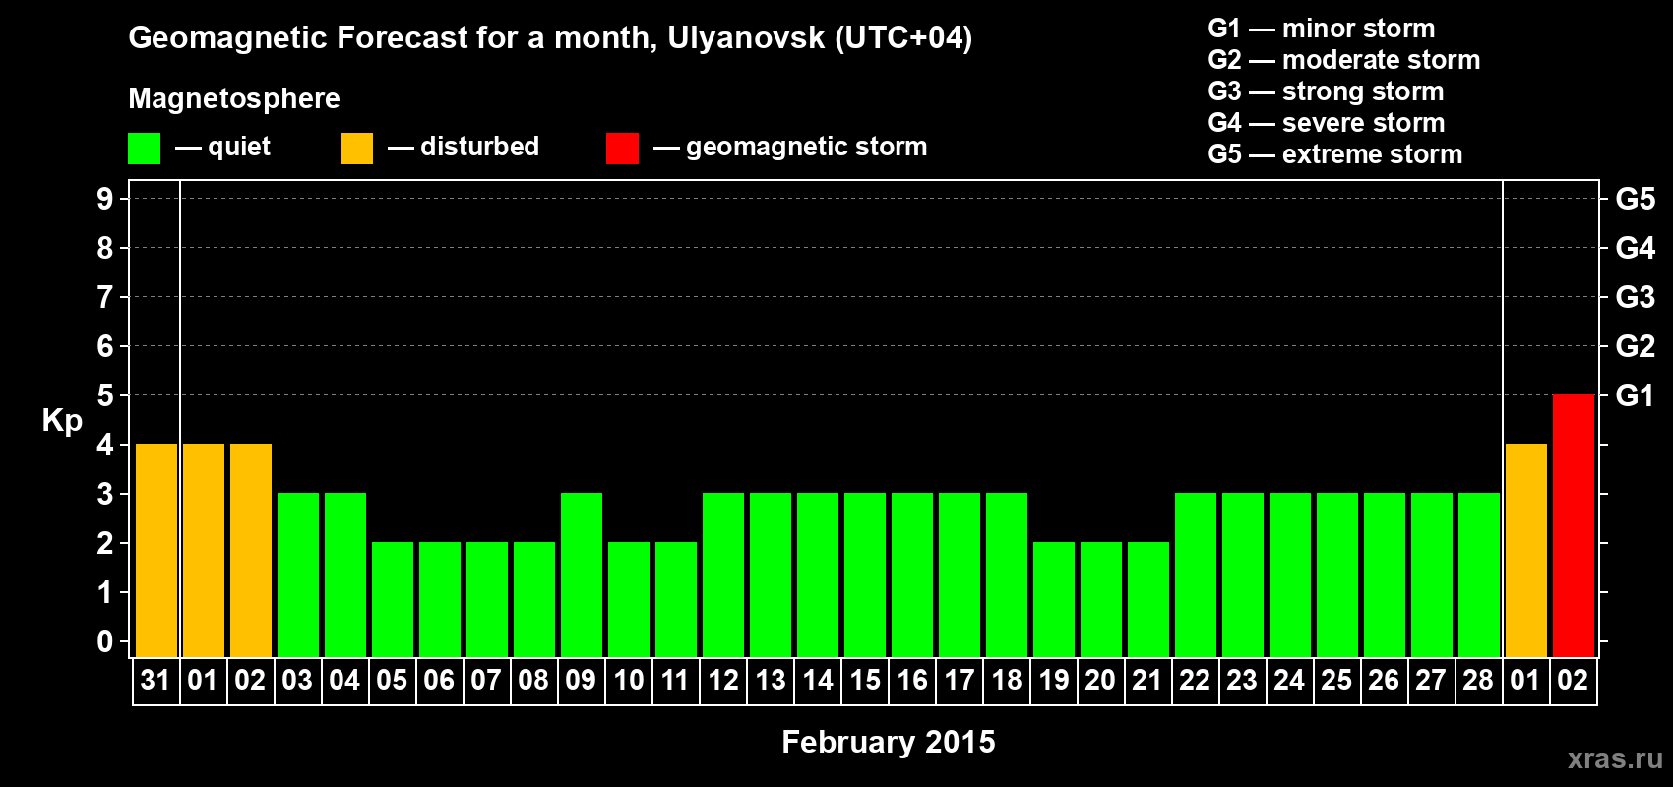Click the Kp axis value 9
Screen dimensions: 1673x787
pyautogui.click(x=105, y=199)
